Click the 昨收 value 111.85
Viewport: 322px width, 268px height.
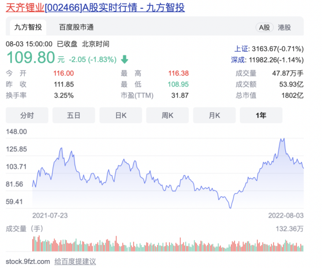click(x=64, y=85)
